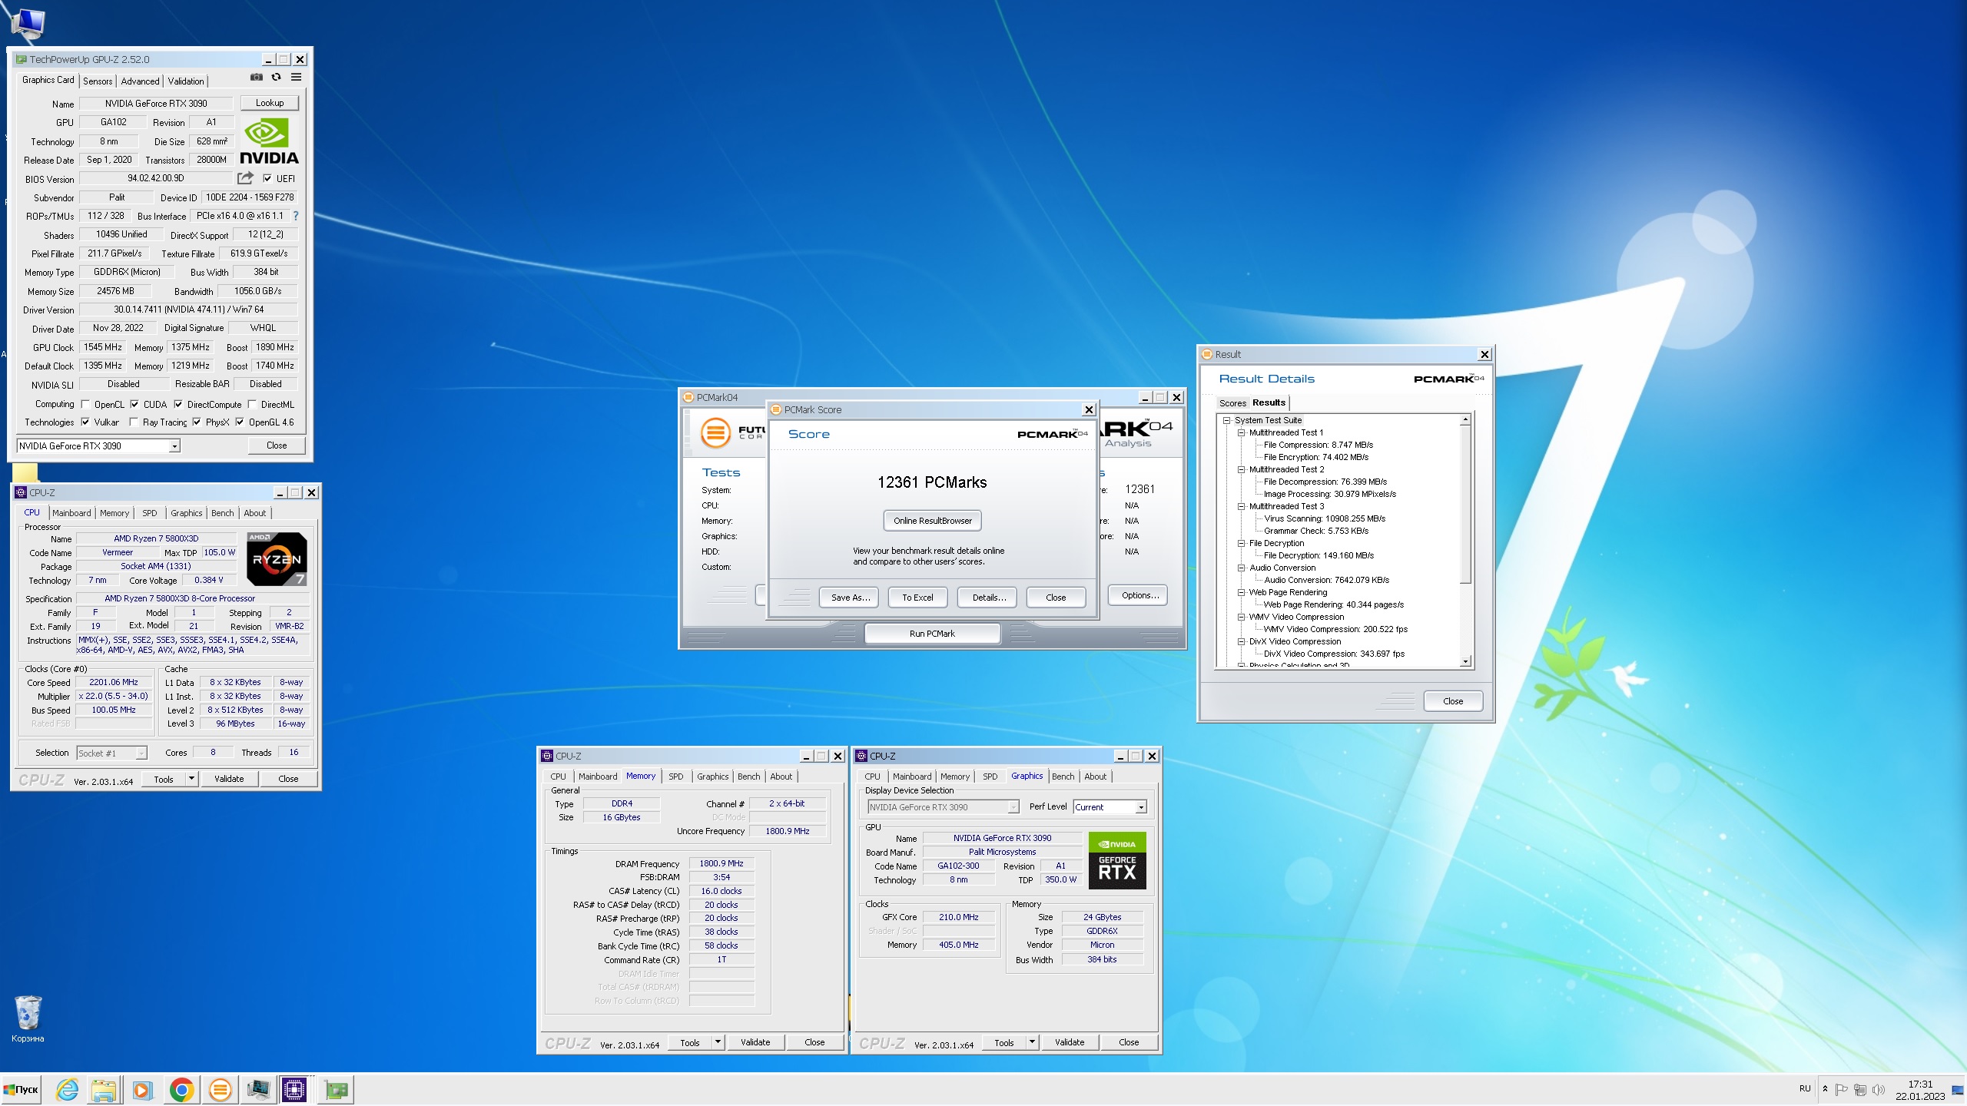The width and height of the screenshot is (1967, 1106).
Task: Click the BIOS share/export icon in GPU-Z
Action: tap(245, 178)
